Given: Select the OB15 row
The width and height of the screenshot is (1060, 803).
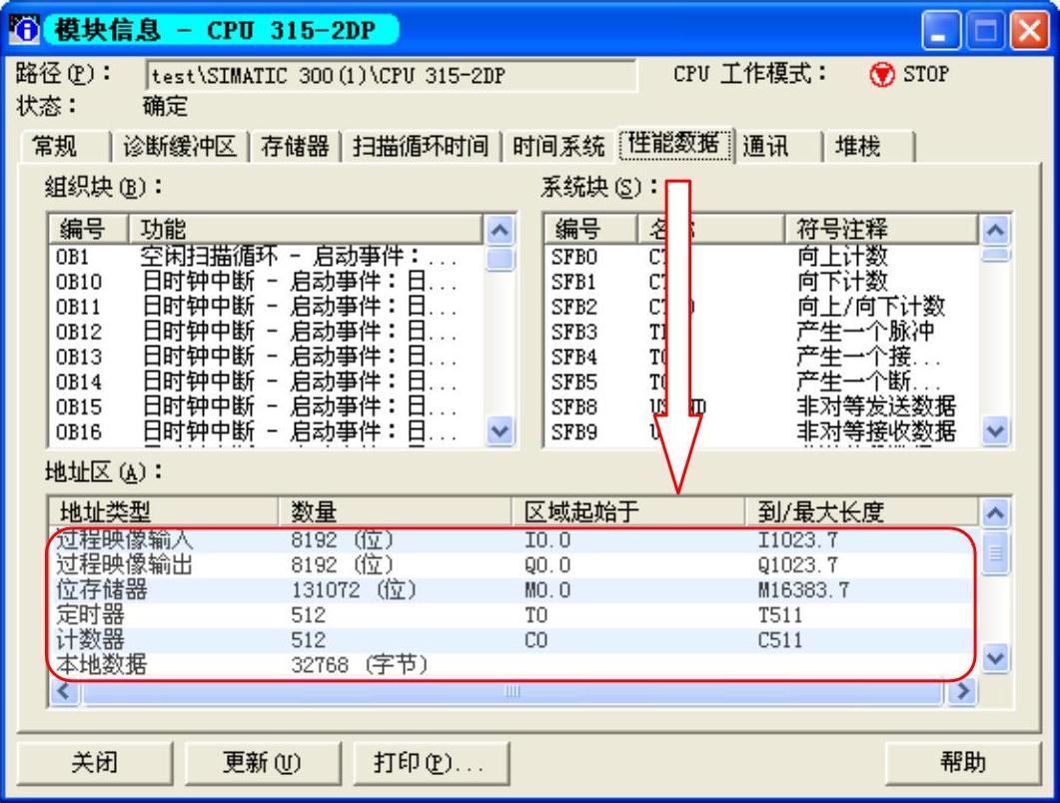Looking at the screenshot, I should pos(267,406).
